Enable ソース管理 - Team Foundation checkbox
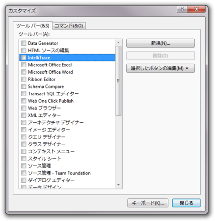This screenshot has height=221, width=215. [x=24, y=173]
